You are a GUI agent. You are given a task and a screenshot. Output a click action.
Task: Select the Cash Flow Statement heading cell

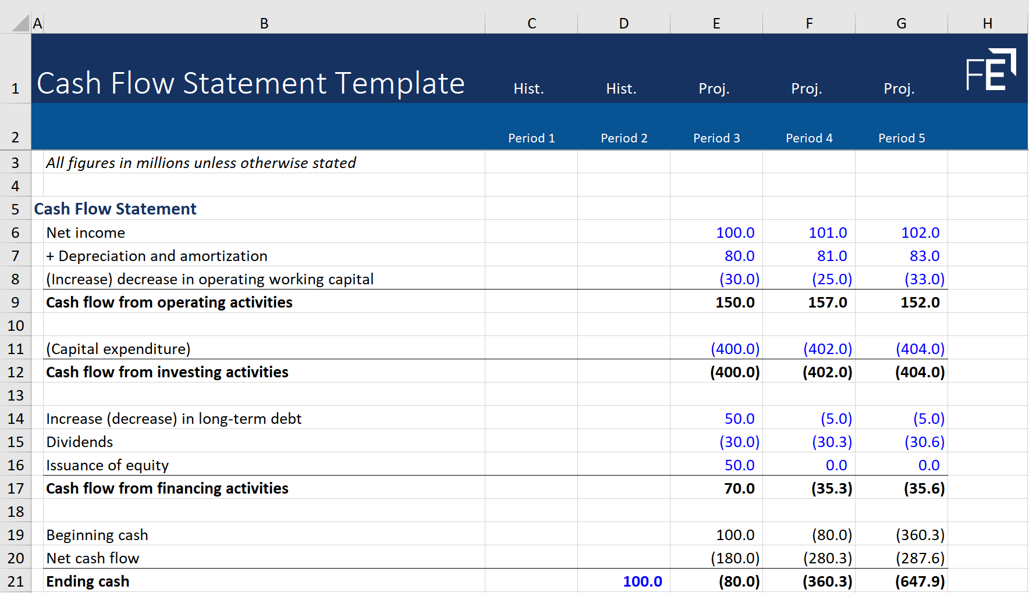coord(115,208)
